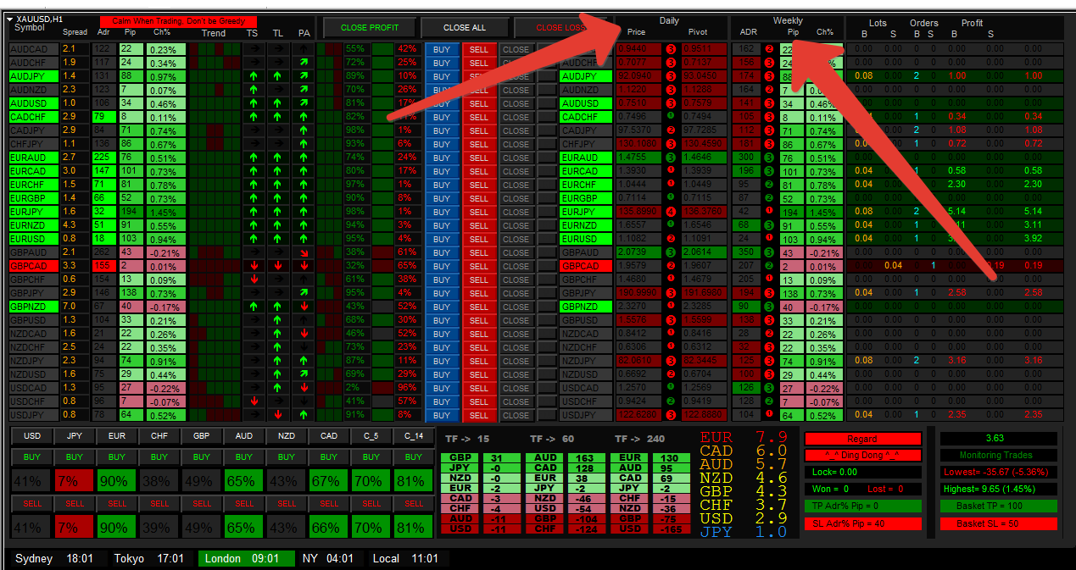Click the CLOSE ALL button
This screenshot has width=1076, height=570.
[464, 28]
